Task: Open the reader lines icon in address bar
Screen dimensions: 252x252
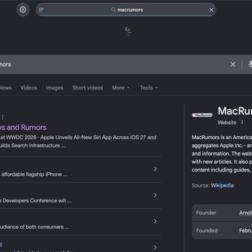Action: coord(41,9)
